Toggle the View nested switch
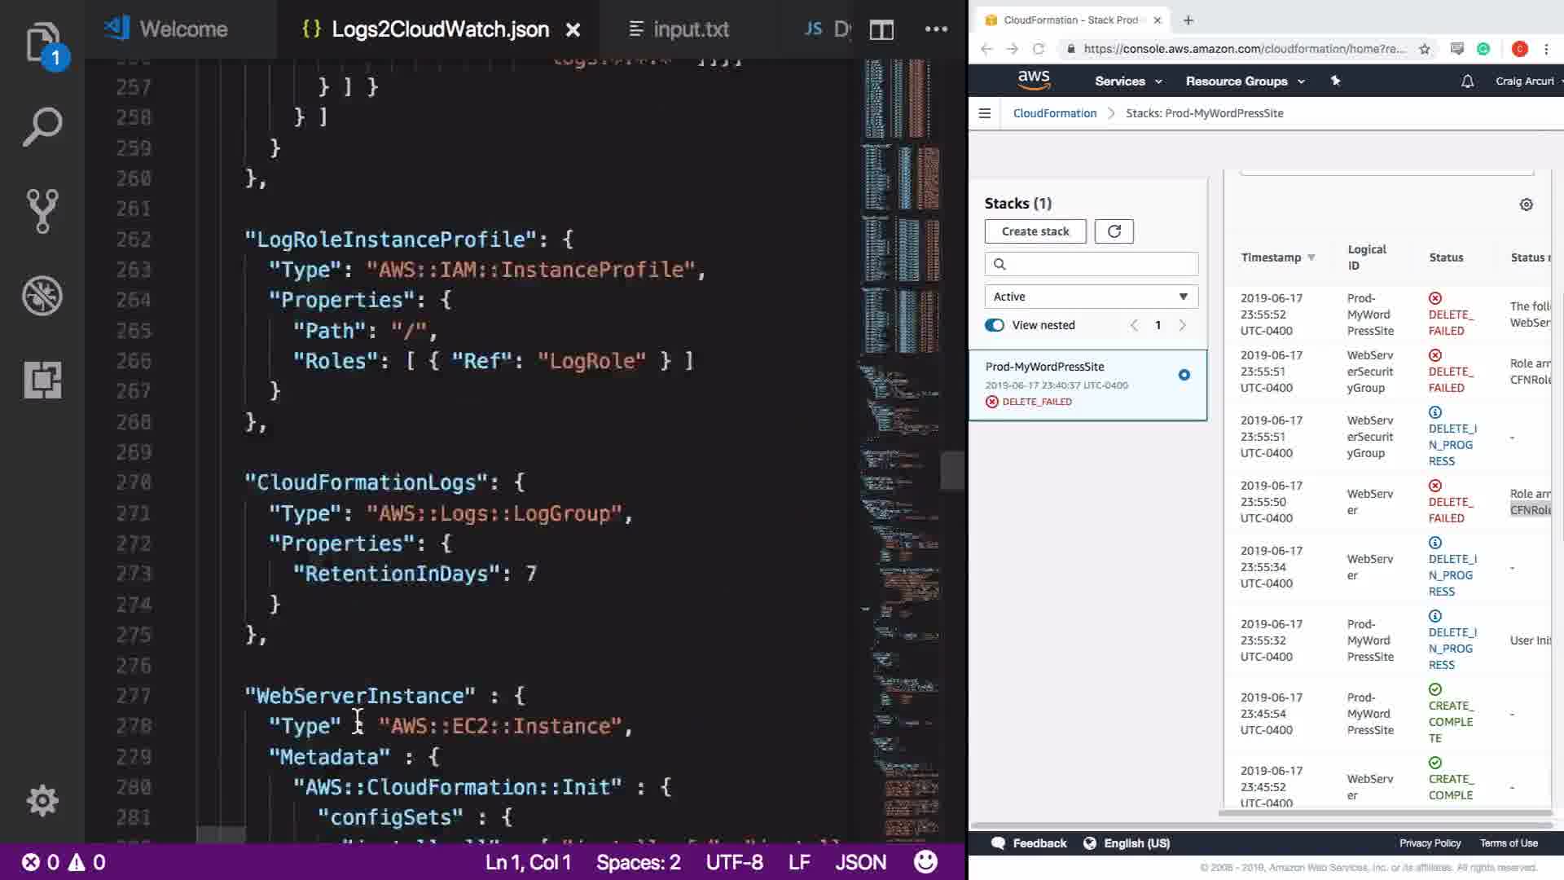This screenshot has height=880, width=1564. (x=995, y=325)
